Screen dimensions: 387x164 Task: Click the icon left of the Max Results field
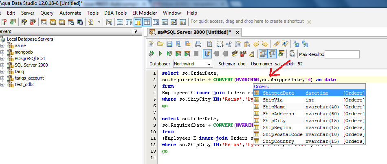coord(292,54)
